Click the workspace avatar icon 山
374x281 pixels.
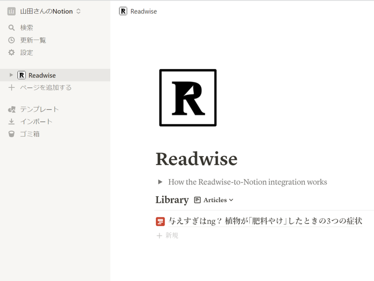tap(11, 11)
